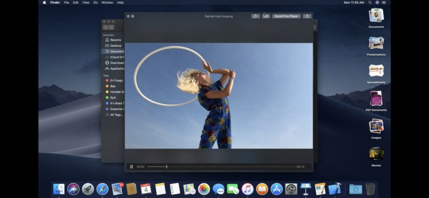429x198 pixels.
Task: Open the Photos app in the Dock
Action: 204,189
